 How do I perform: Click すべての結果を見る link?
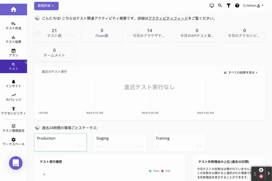click(x=241, y=73)
